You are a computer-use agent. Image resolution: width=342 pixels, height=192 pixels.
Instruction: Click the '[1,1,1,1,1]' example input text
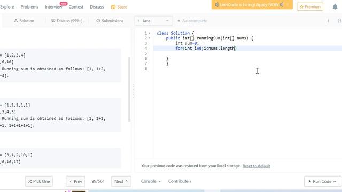pos(17,105)
